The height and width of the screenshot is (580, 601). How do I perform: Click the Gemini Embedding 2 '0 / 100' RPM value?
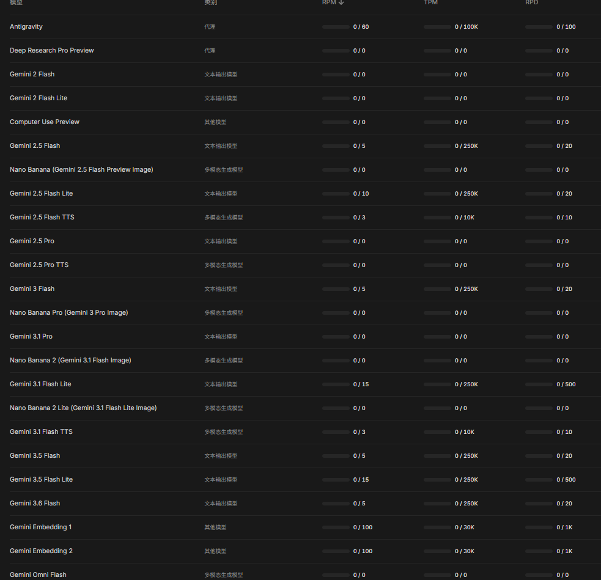pyautogui.click(x=363, y=551)
